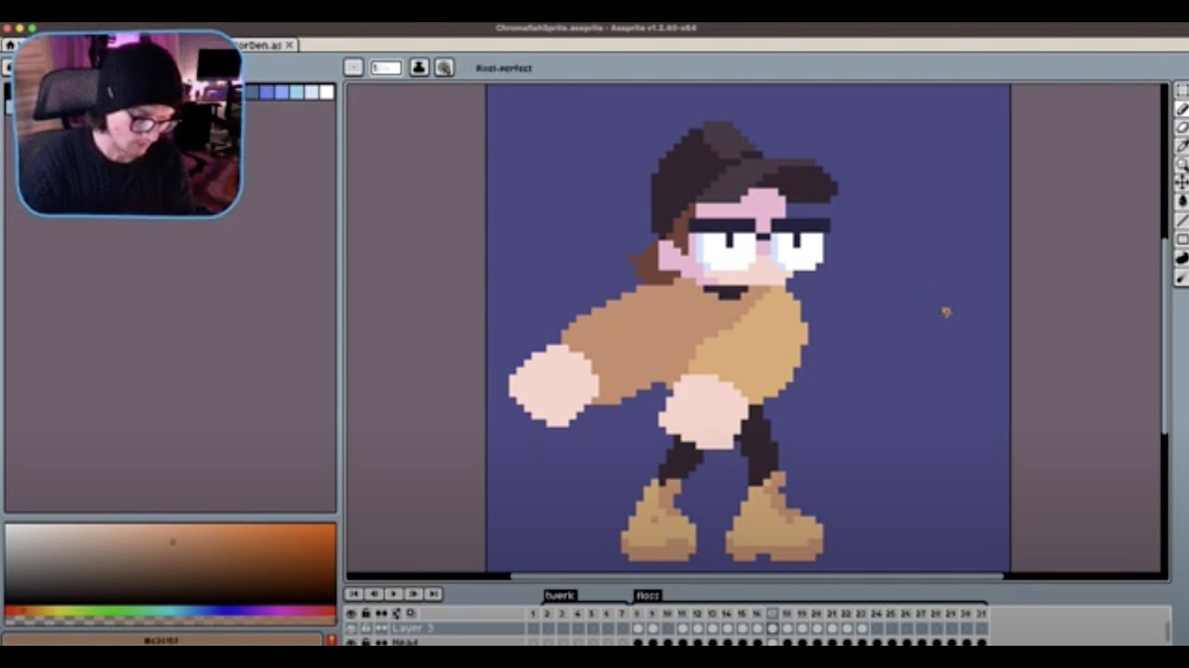Image resolution: width=1189 pixels, height=668 pixels.
Task: Select the Pencil tool
Action: [x=1182, y=109]
